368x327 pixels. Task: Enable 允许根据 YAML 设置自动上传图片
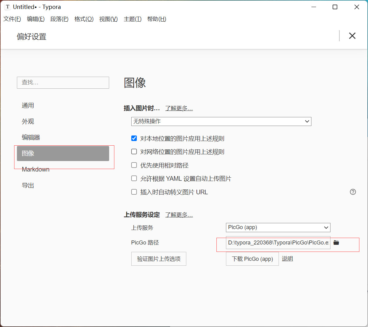pyautogui.click(x=134, y=178)
